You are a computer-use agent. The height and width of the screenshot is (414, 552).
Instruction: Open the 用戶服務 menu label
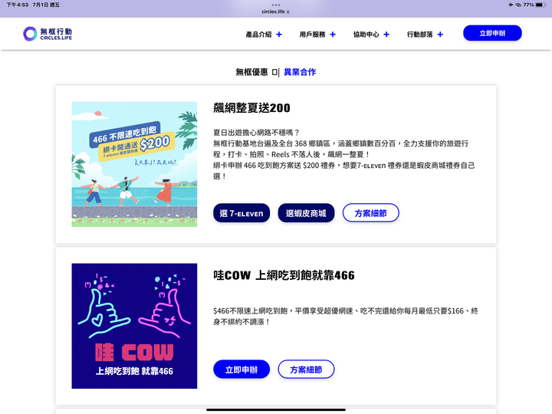(312, 34)
